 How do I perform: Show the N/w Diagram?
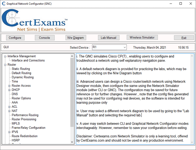pos(76,38)
